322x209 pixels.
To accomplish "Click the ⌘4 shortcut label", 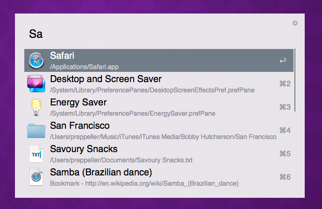I will [285, 131].
